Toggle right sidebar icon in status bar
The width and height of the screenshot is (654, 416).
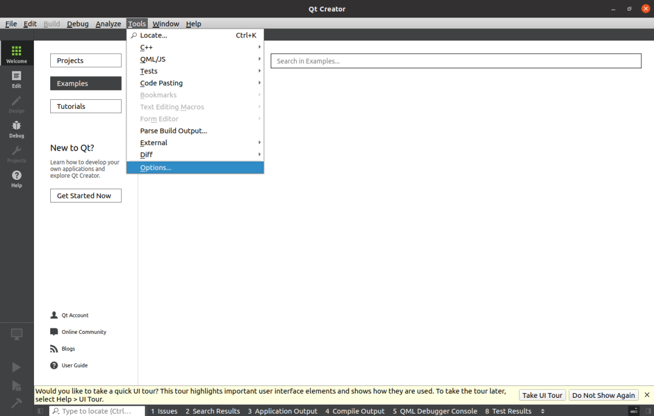click(648, 411)
